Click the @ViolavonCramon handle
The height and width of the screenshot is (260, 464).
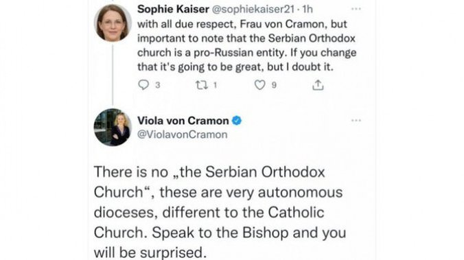point(183,134)
